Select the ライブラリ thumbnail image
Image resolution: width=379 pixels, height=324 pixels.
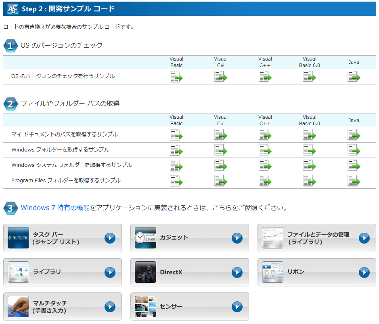pyautogui.click(x=19, y=272)
